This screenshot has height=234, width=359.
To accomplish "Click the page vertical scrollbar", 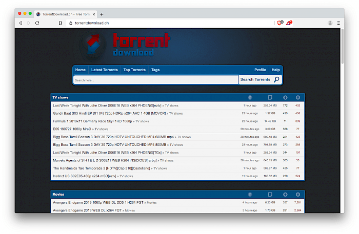I will [x=342, y=46].
